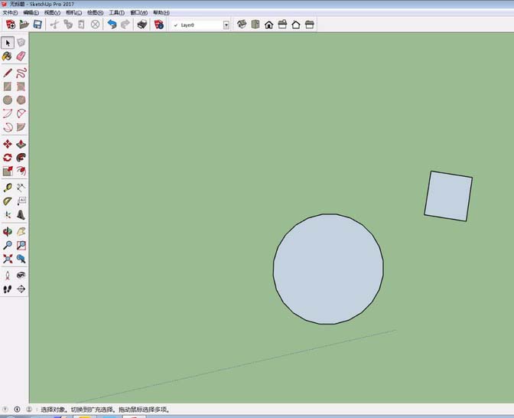
Task: Switch to Iso view
Action: point(242,24)
